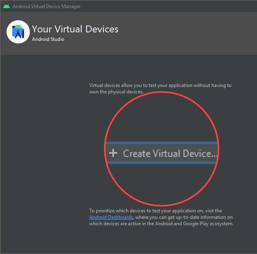Click empty header banner right of heading

click(190, 32)
